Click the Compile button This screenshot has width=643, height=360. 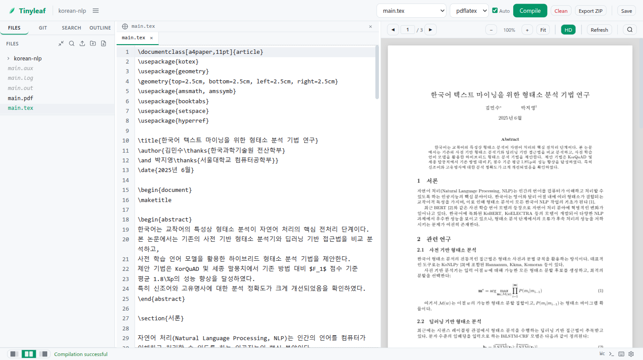click(530, 11)
